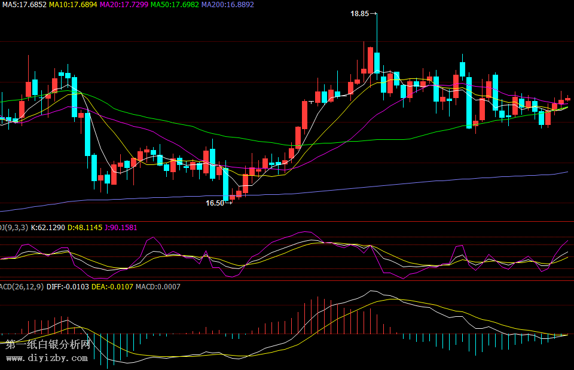Image resolution: width=574 pixels, height=370 pixels.
Task: Click the 16.50 low price annotation
Action: 215,203
